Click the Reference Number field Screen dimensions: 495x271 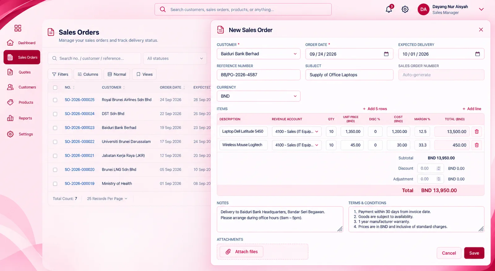[258, 75]
